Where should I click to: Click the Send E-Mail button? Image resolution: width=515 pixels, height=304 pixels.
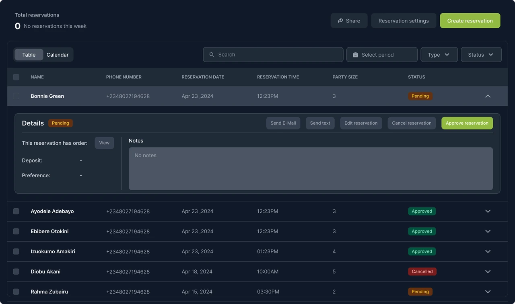pyautogui.click(x=283, y=123)
